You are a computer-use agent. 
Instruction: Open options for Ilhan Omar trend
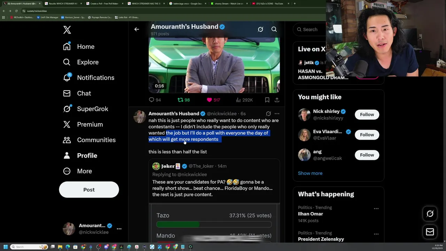[x=376, y=208]
